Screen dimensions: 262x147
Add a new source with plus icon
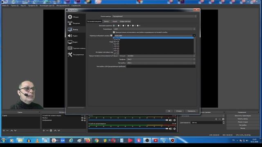coord(44,131)
